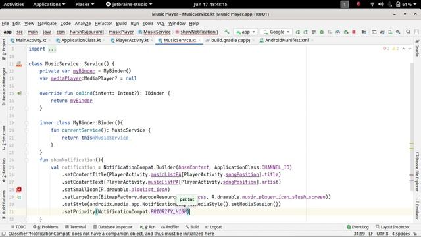
Task: Open the Structure sidebar tab
Action: [4, 138]
